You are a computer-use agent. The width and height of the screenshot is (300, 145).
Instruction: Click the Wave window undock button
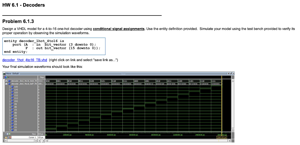tap(231, 73)
